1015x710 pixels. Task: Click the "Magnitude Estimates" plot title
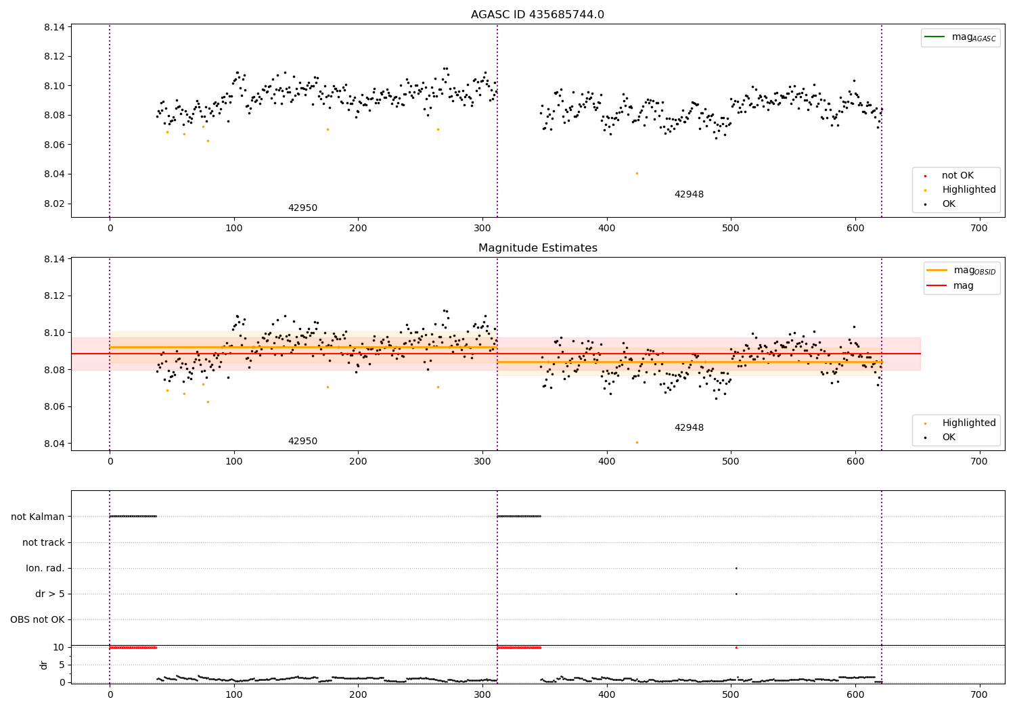537,248
